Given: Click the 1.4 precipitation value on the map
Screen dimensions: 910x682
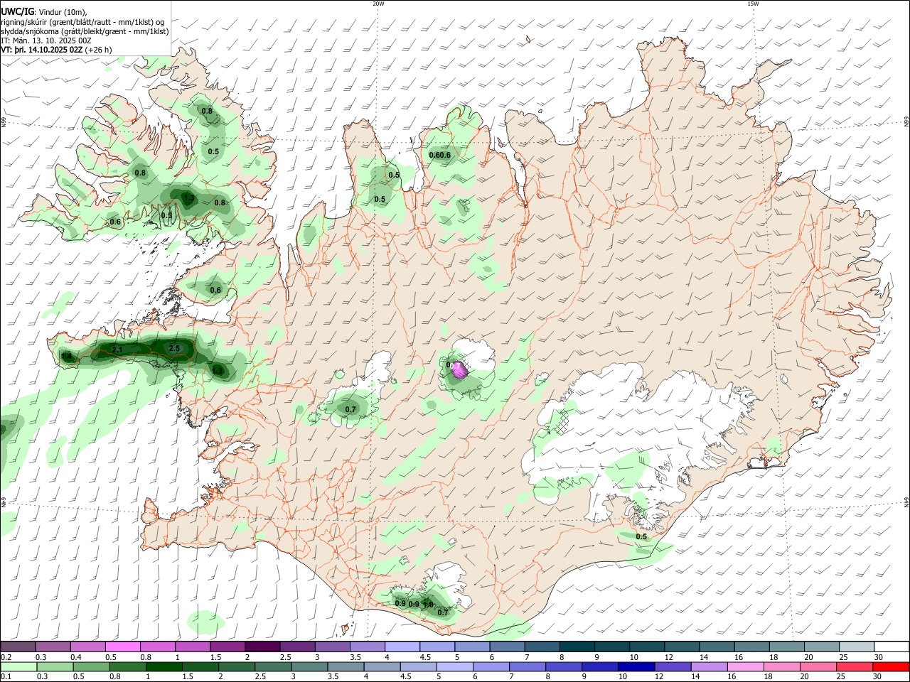Looking at the screenshot, I should [x=67, y=356].
